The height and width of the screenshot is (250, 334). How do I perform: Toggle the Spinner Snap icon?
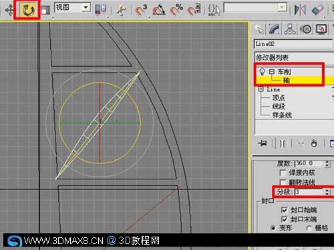194,10
